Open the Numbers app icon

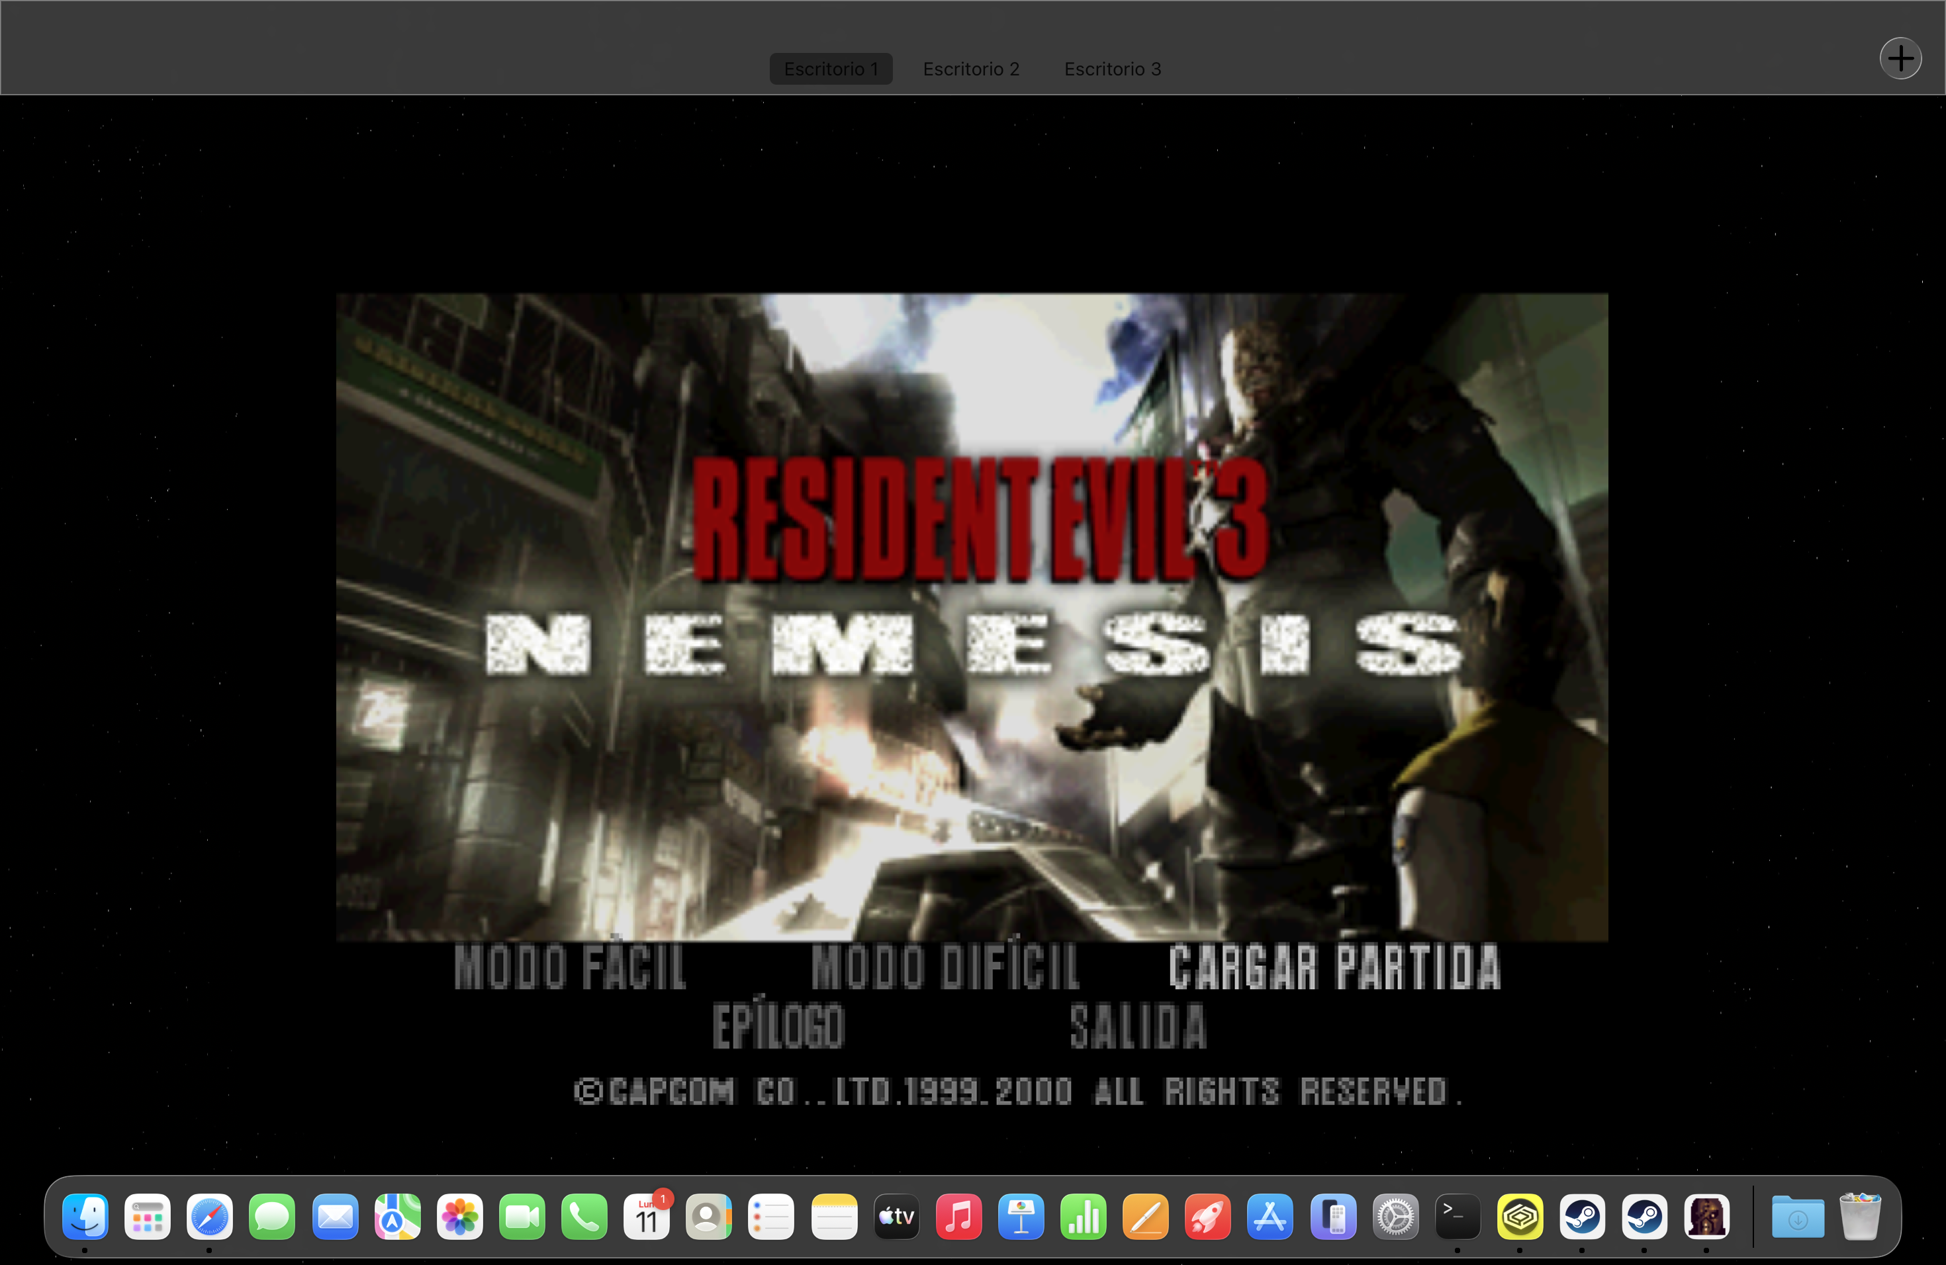pos(1084,1217)
